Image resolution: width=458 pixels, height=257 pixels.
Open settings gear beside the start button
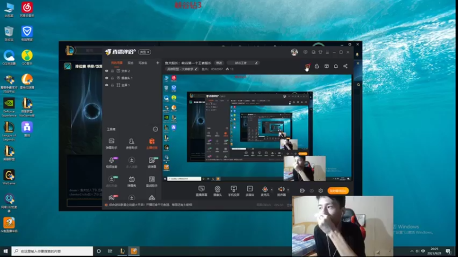[x=321, y=191]
